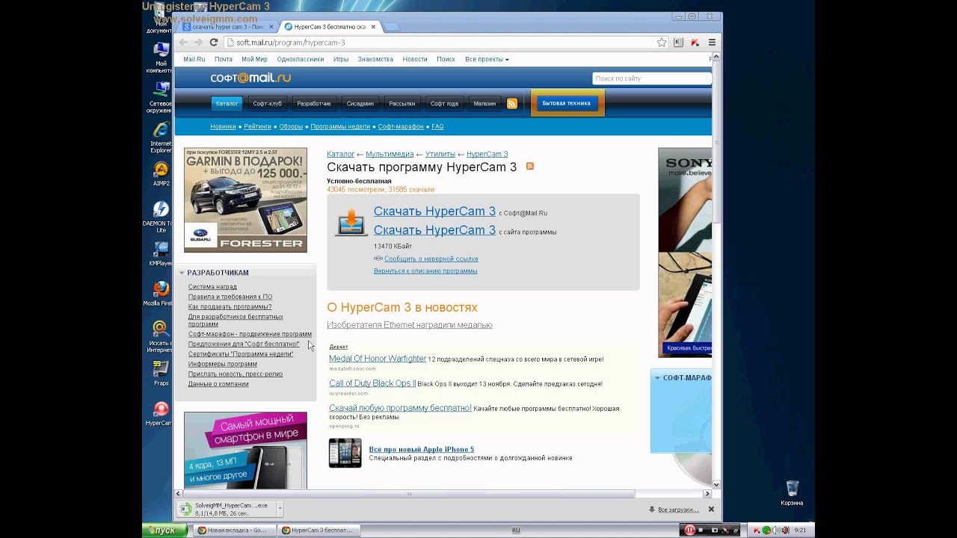Bookmark this page with the star icon
Image resolution: width=957 pixels, height=538 pixels.
661,43
